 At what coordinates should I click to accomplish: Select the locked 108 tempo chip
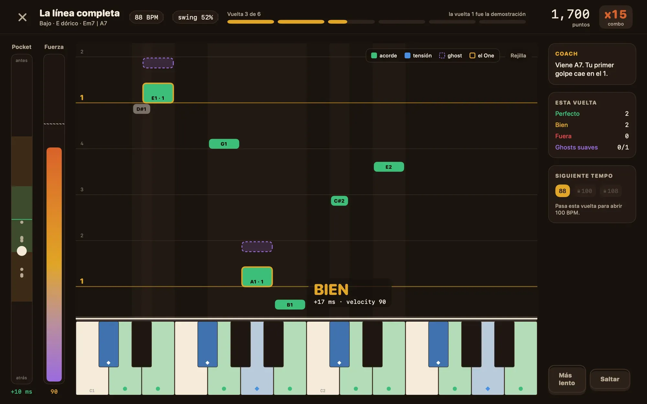pyautogui.click(x=611, y=191)
